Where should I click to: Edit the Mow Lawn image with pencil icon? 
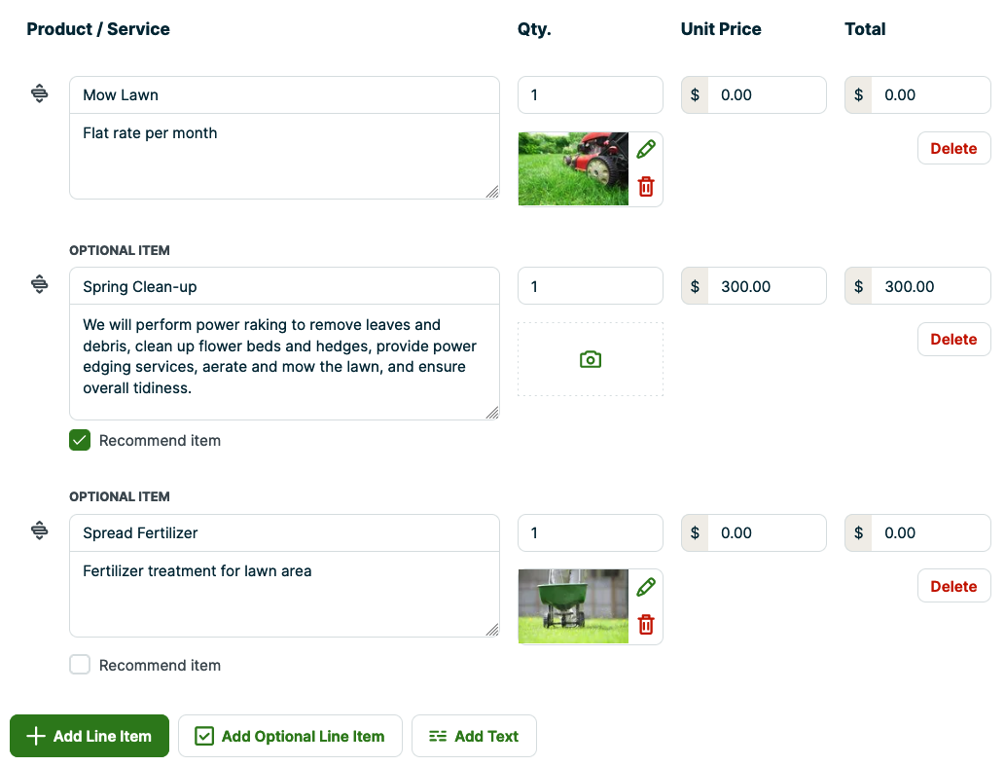click(x=646, y=149)
